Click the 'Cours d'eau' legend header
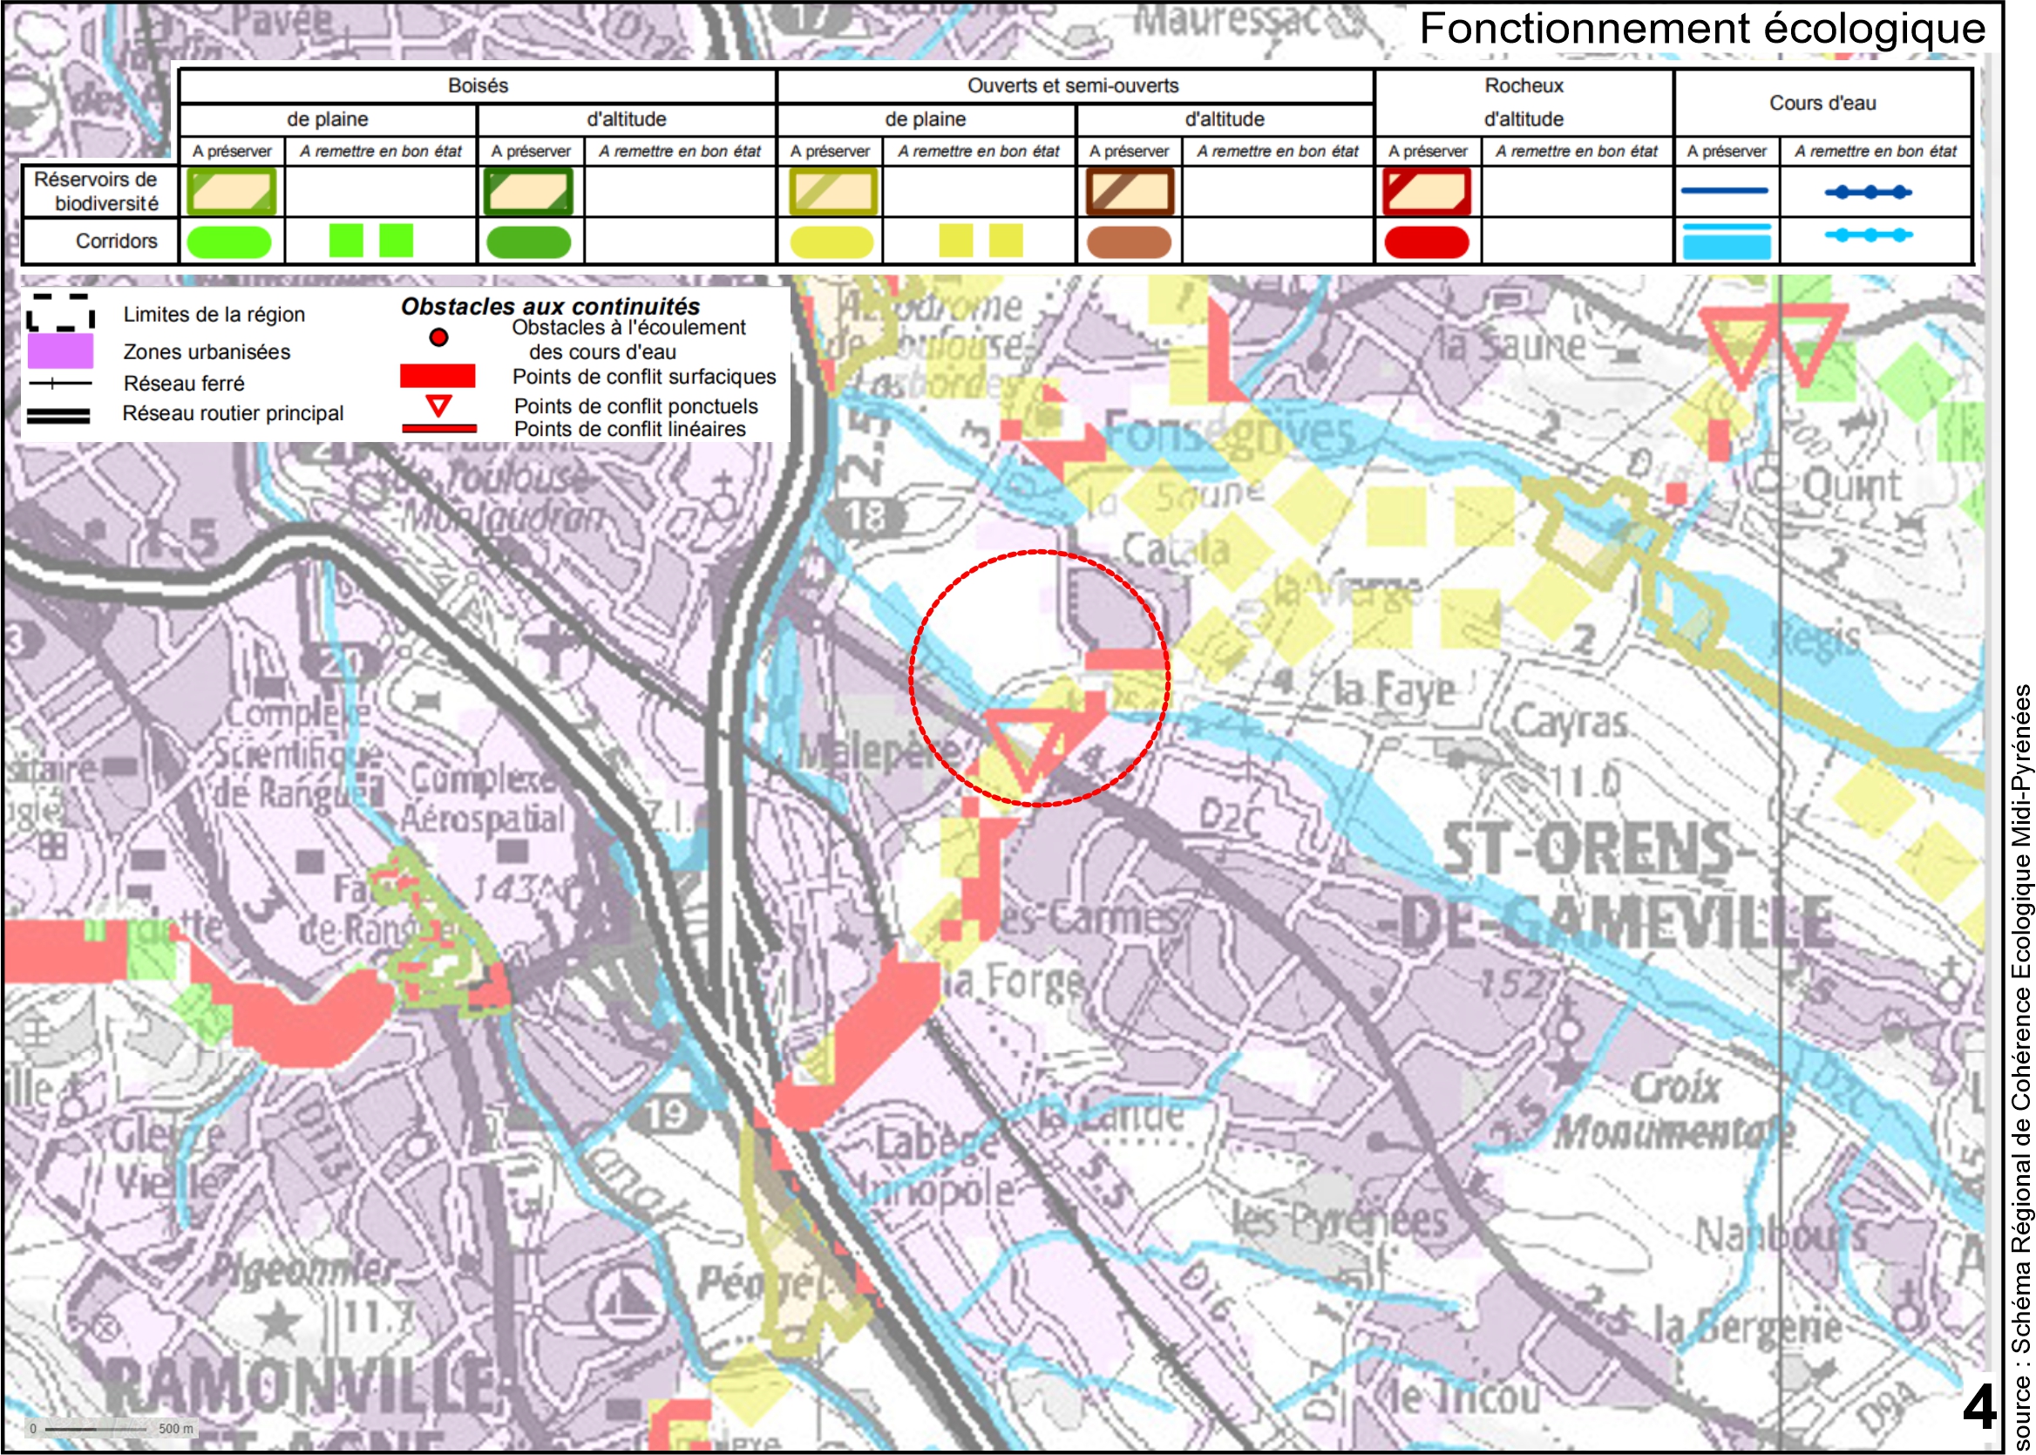 tap(1822, 103)
